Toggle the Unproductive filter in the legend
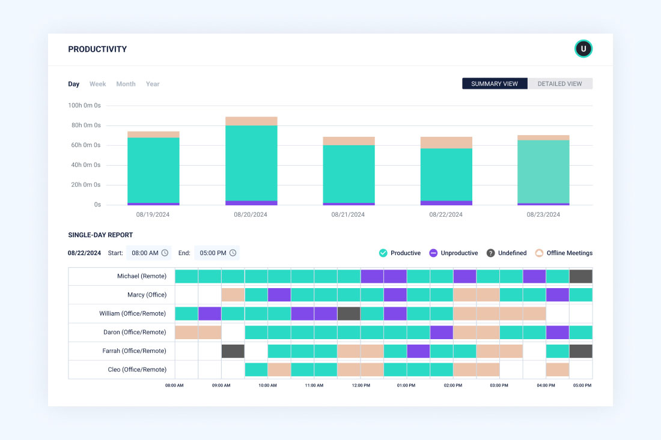Image resolution: width=661 pixels, height=440 pixels. tap(454, 253)
